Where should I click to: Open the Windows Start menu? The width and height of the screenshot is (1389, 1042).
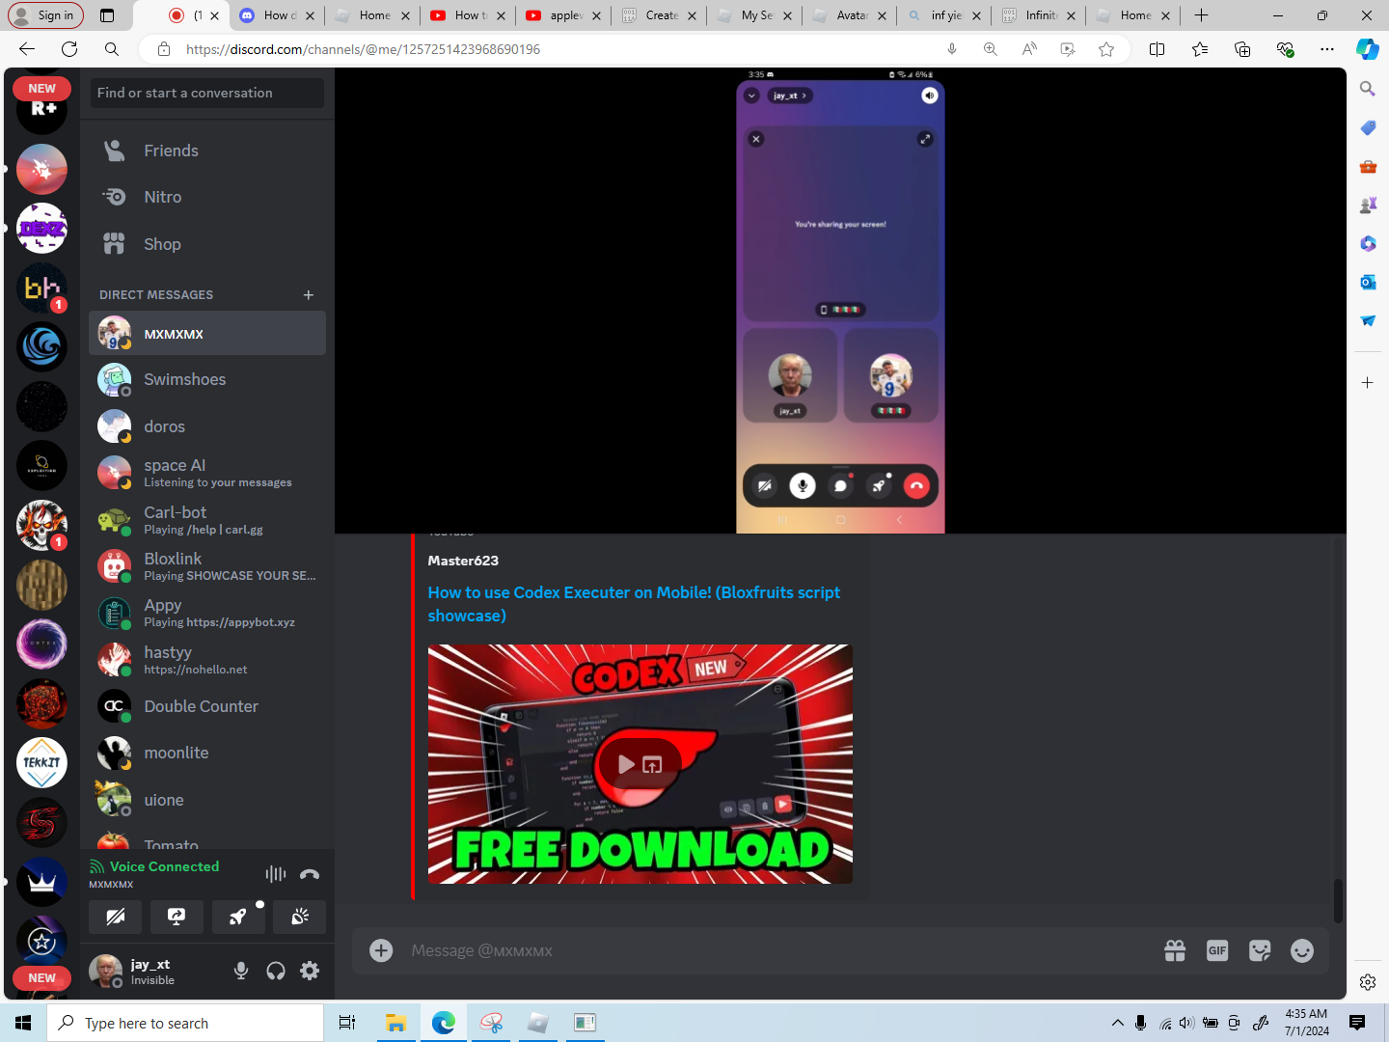23,1023
